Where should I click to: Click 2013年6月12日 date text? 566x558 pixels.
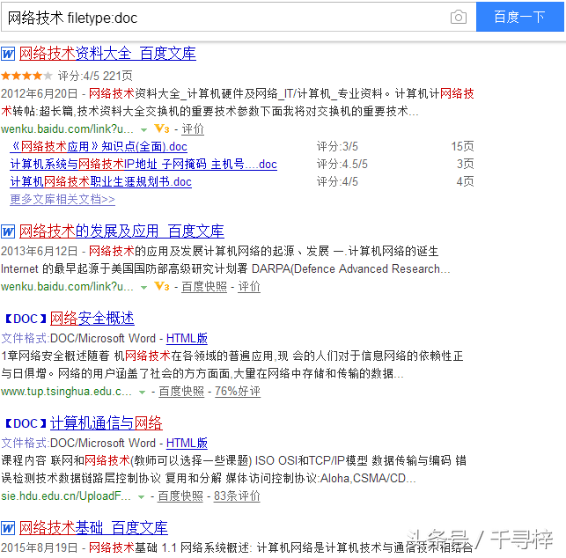pos(39,251)
